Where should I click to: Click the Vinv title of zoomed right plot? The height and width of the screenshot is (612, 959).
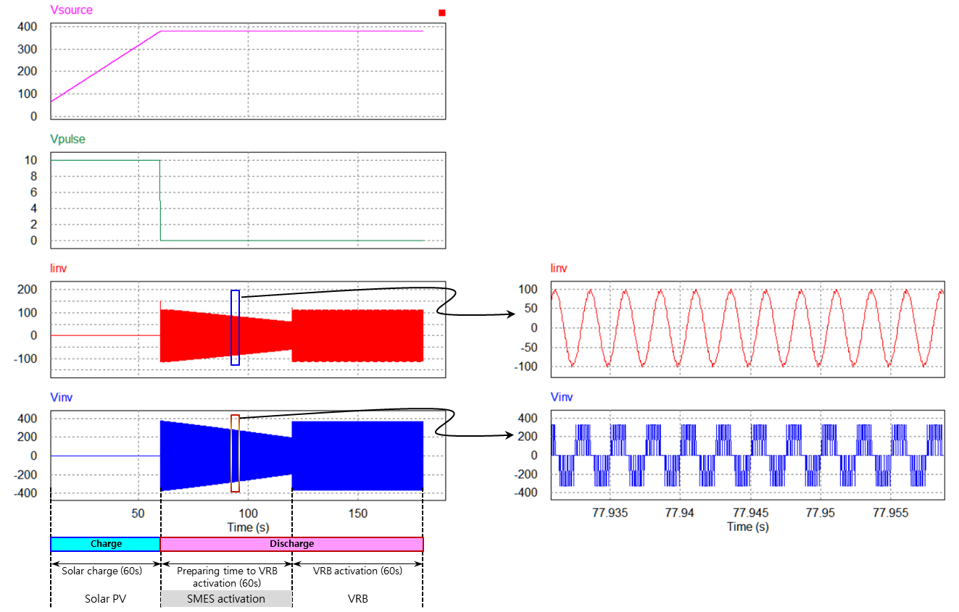point(561,397)
